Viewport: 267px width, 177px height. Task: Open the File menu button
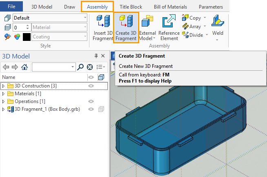pyautogui.click(x=12, y=7)
